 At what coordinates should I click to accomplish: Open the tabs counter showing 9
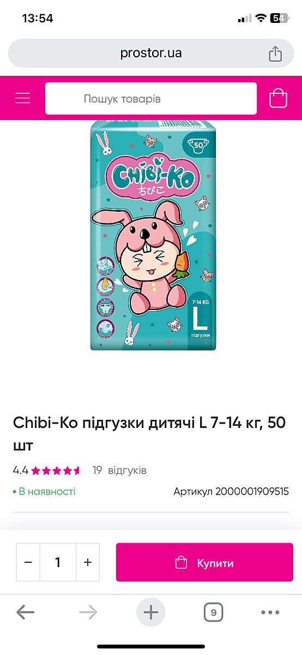click(x=214, y=612)
